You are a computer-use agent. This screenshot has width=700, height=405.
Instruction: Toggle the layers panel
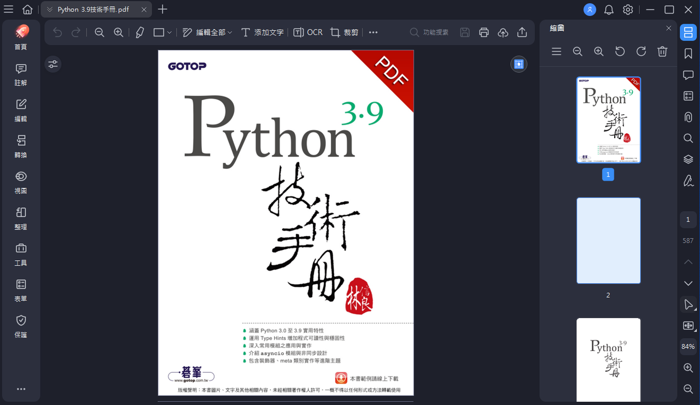pos(688,159)
